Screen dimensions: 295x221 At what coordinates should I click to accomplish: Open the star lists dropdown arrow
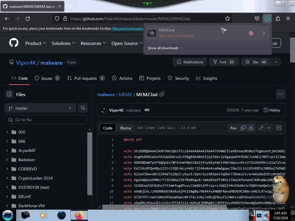click(x=276, y=62)
